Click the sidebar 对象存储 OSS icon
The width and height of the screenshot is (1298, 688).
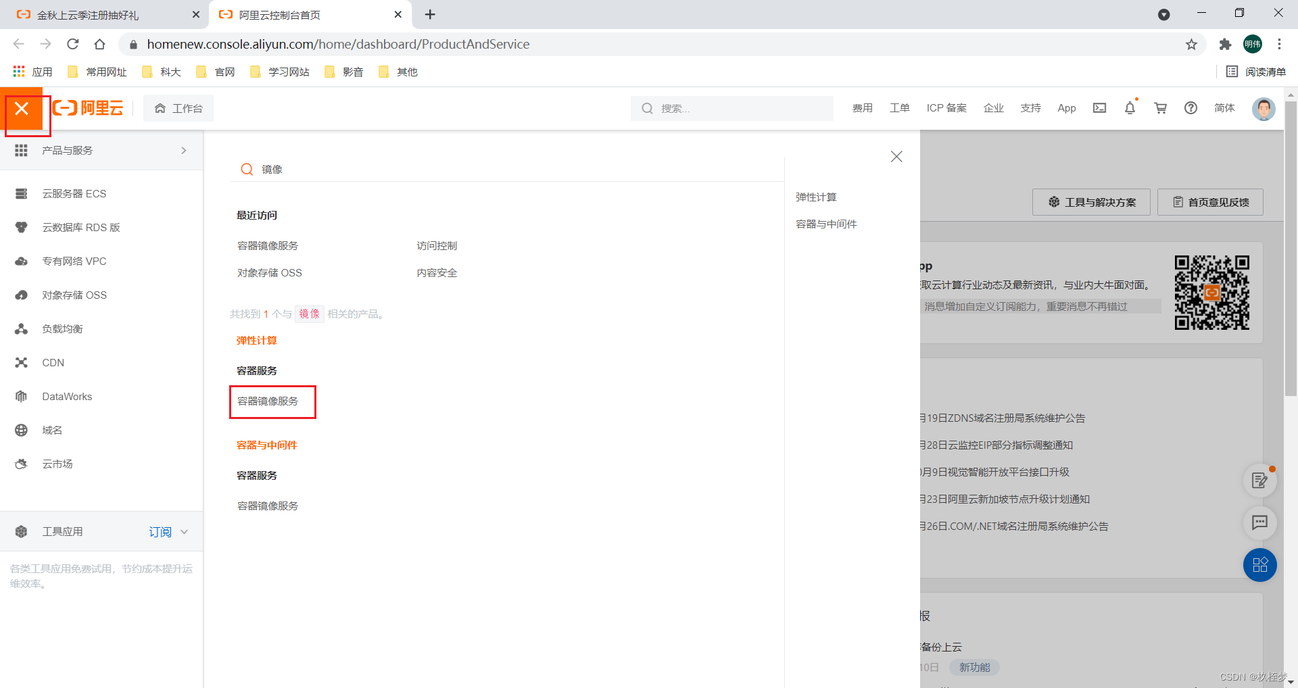click(x=22, y=295)
